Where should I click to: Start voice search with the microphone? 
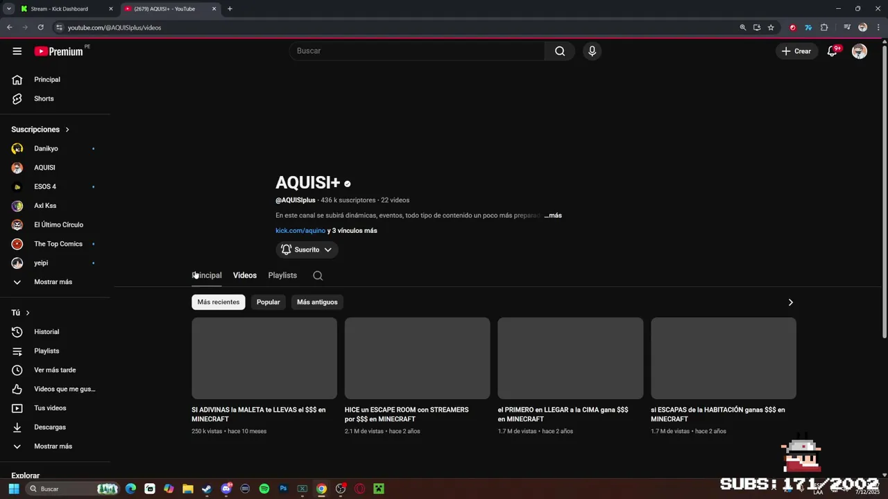pos(592,51)
